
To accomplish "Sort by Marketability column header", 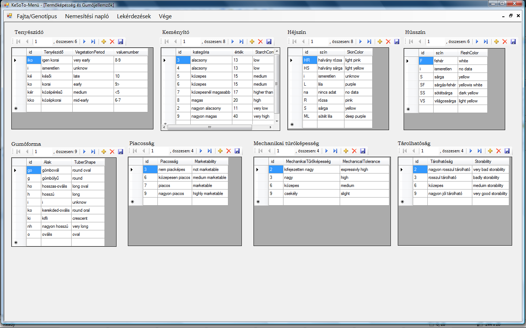I will (210, 161).
